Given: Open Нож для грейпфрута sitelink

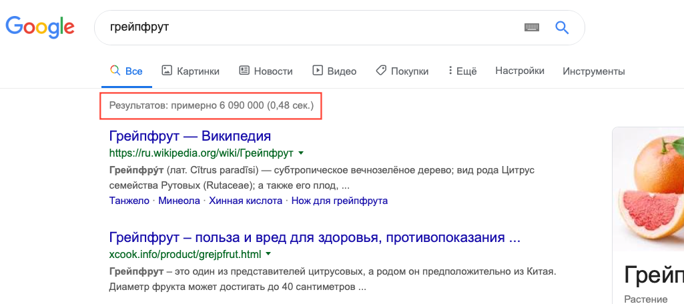Looking at the screenshot, I should click(340, 201).
